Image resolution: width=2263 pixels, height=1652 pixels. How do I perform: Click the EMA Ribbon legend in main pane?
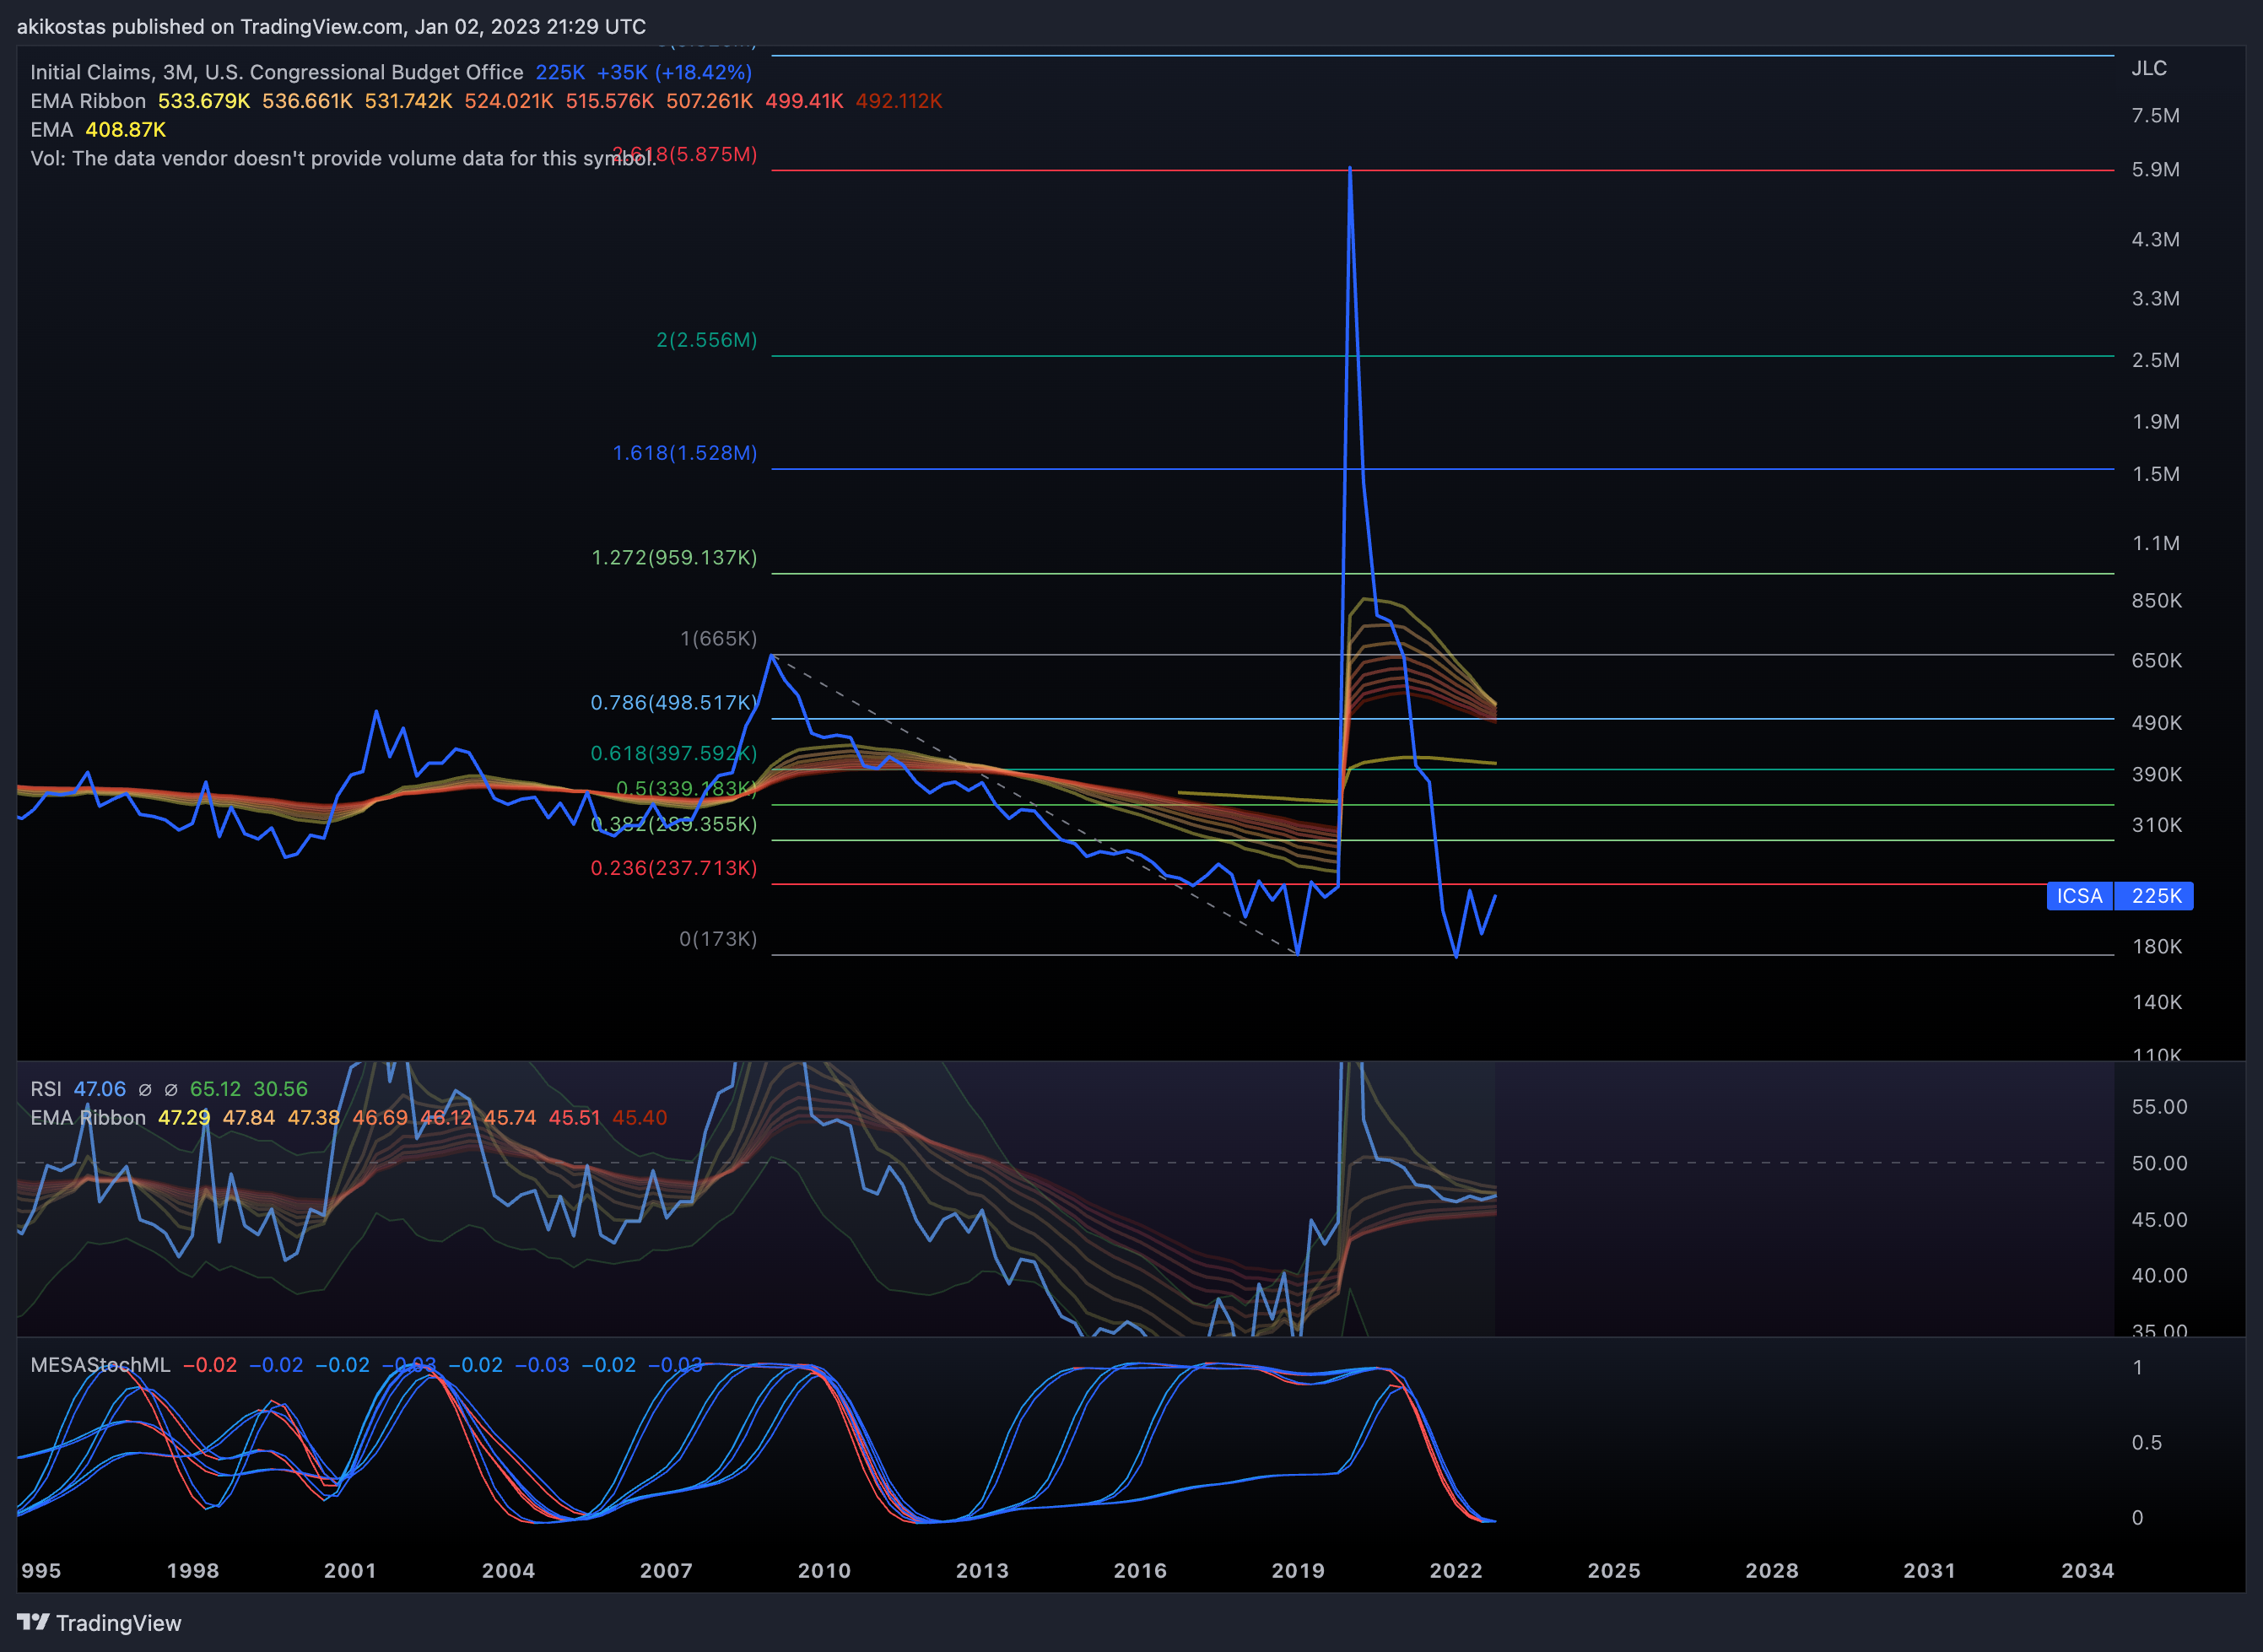click(88, 101)
